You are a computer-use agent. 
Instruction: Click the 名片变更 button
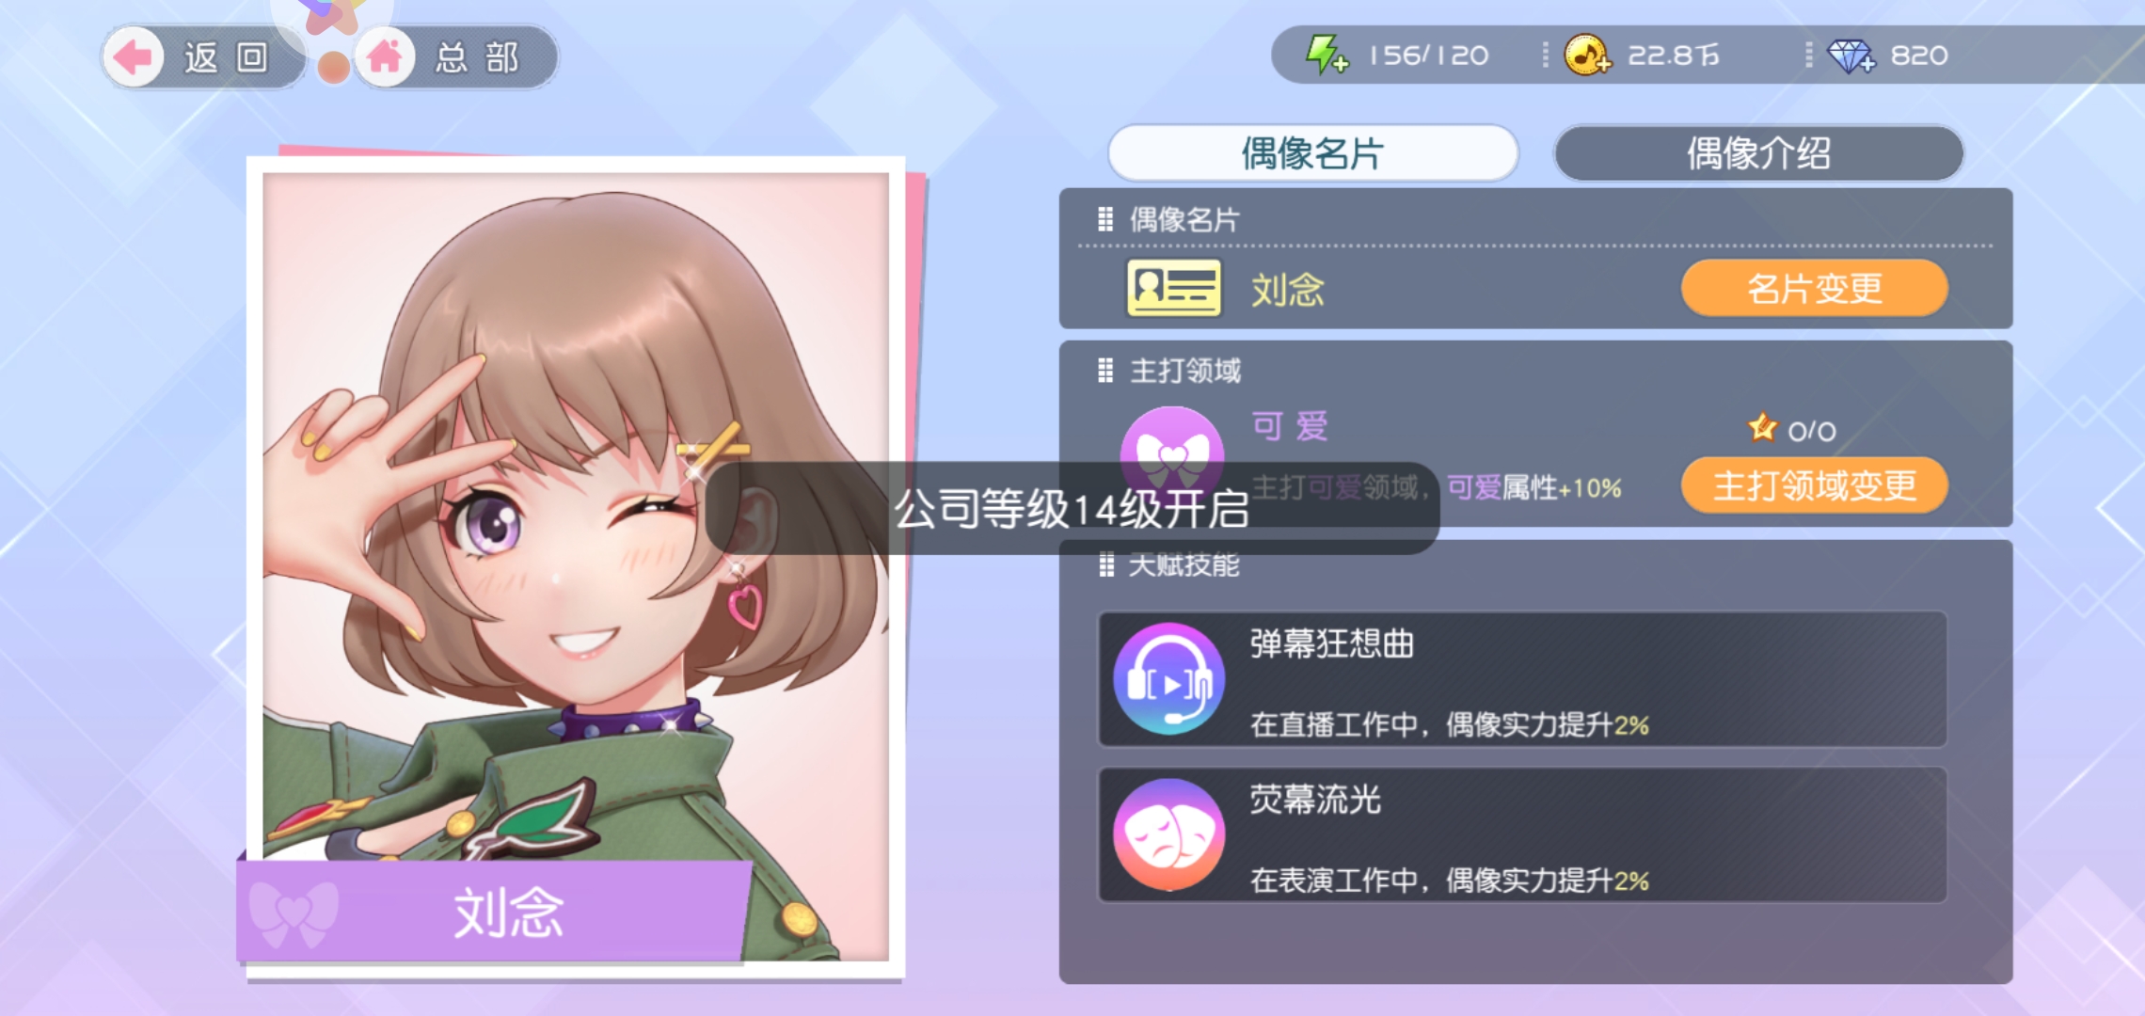pyautogui.click(x=1814, y=288)
